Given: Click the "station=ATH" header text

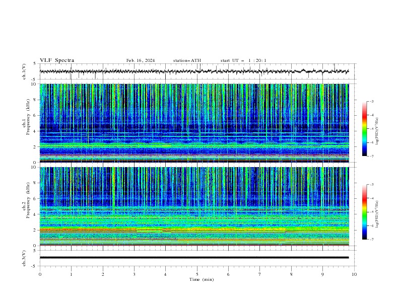Looking at the screenshot, I should click(x=187, y=60).
